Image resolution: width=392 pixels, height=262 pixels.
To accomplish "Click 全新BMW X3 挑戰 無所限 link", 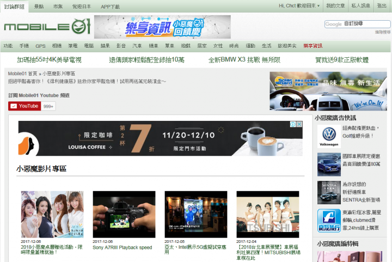I will click(244, 60).
